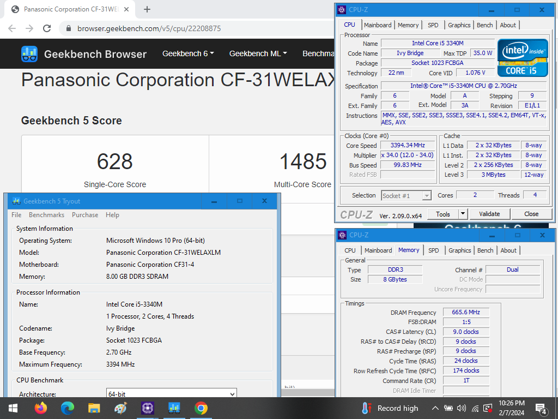The height and width of the screenshot is (419, 558).
Task: Click the Close button in CPU-Z
Action: (531, 214)
